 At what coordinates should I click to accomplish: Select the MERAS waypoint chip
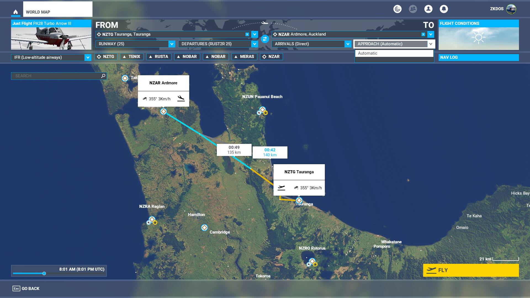pos(244,57)
